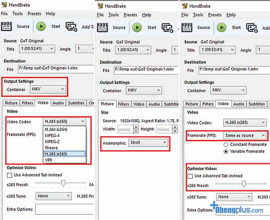The height and width of the screenshot is (220, 270).
Task: Click Start button label in middle window
Action: click(152, 27)
